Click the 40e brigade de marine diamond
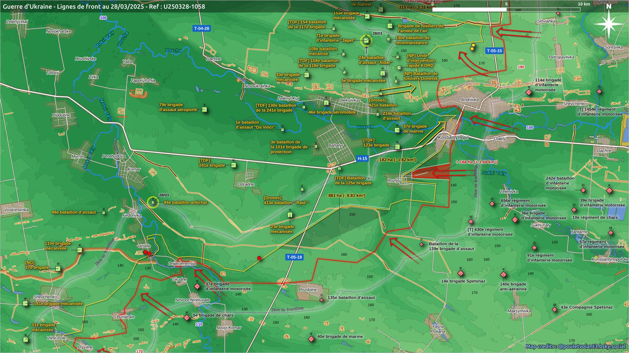The height and width of the screenshot is (353, 629). tap(311, 339)
